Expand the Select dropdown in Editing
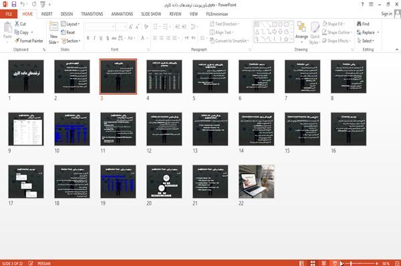The width and height of the screenshot is (401, 266). 366,41
